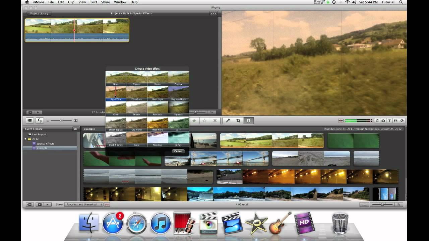Open Wi-Fi status menu
The image size is (429, 241).
pyautogui.click(x=347, y=2)
